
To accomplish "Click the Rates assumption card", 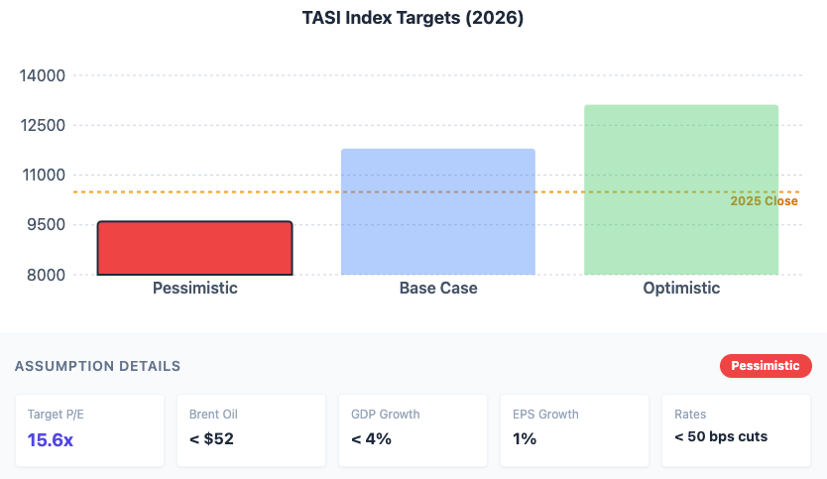I will (x=736, y=430).
